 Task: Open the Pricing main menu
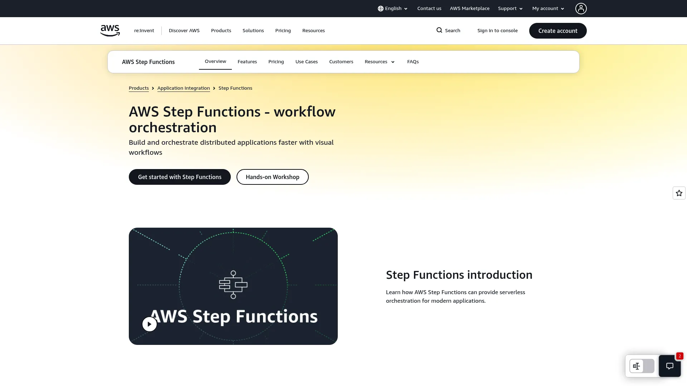283,31
